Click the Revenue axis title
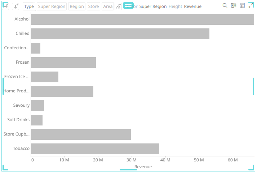Screen dimensions: 257x174 143,167
